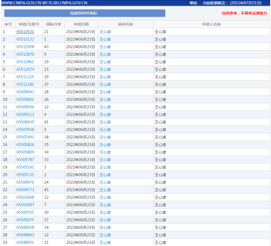Click 王心凌 trademark name in row 1
Screen dimensions: 271x246
click(105, 32)
